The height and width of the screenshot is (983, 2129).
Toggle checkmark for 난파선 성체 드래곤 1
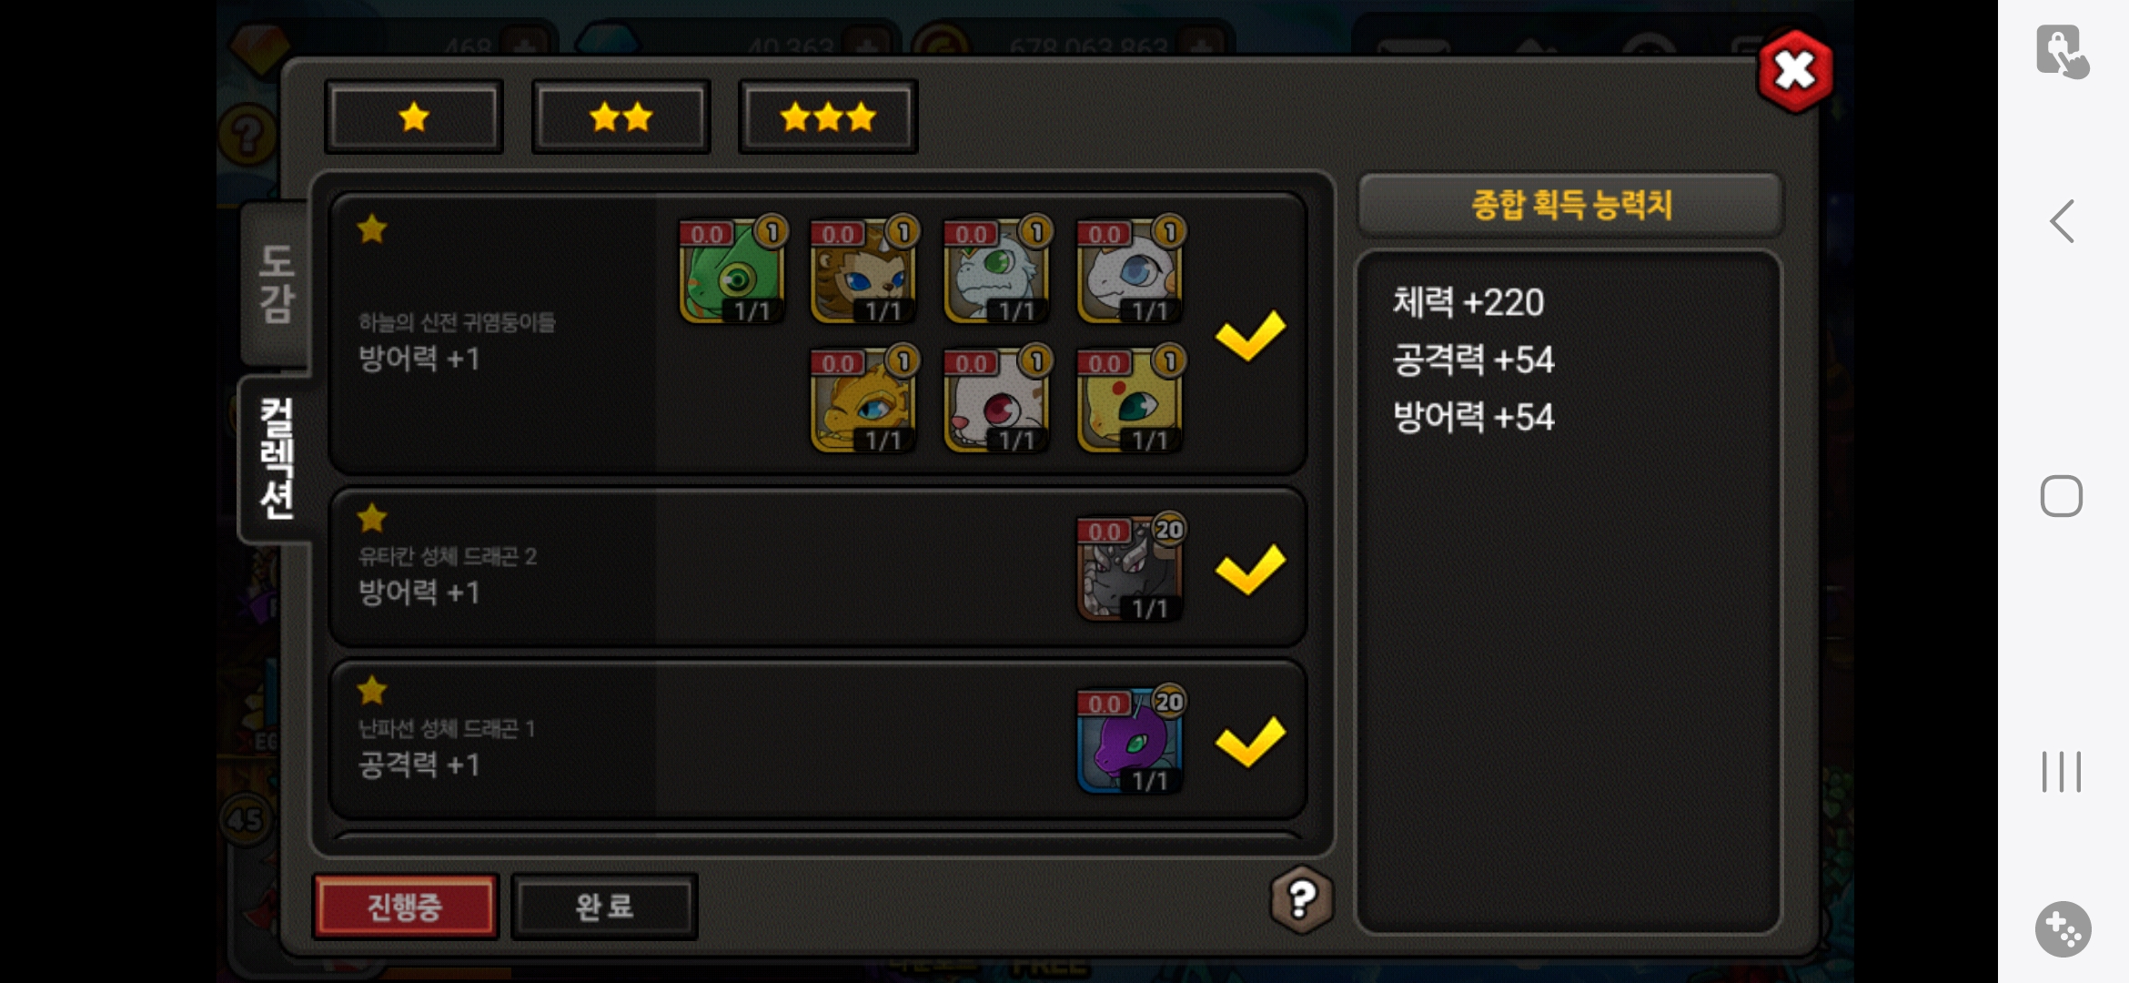pyautogui.click(x=1250, y=741)
